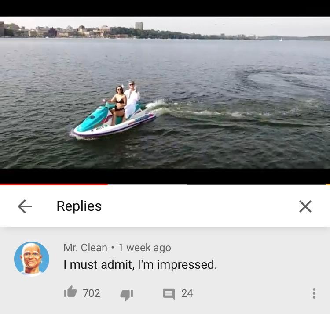Open the three-dot comment options menu
The height and width of the screenshot is (314, 330).
pyautogui.click(x=314, y=293)
